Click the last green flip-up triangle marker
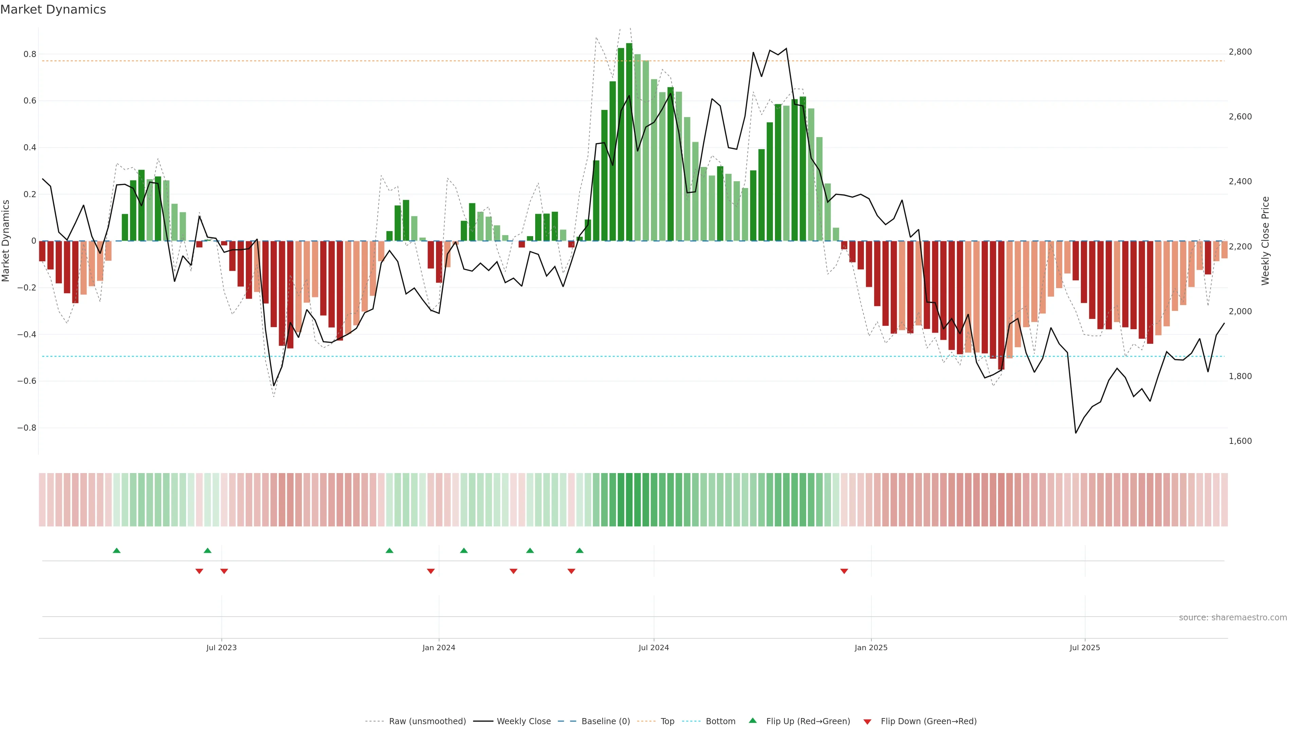1304x733 pixels. [x=580, y=550]
